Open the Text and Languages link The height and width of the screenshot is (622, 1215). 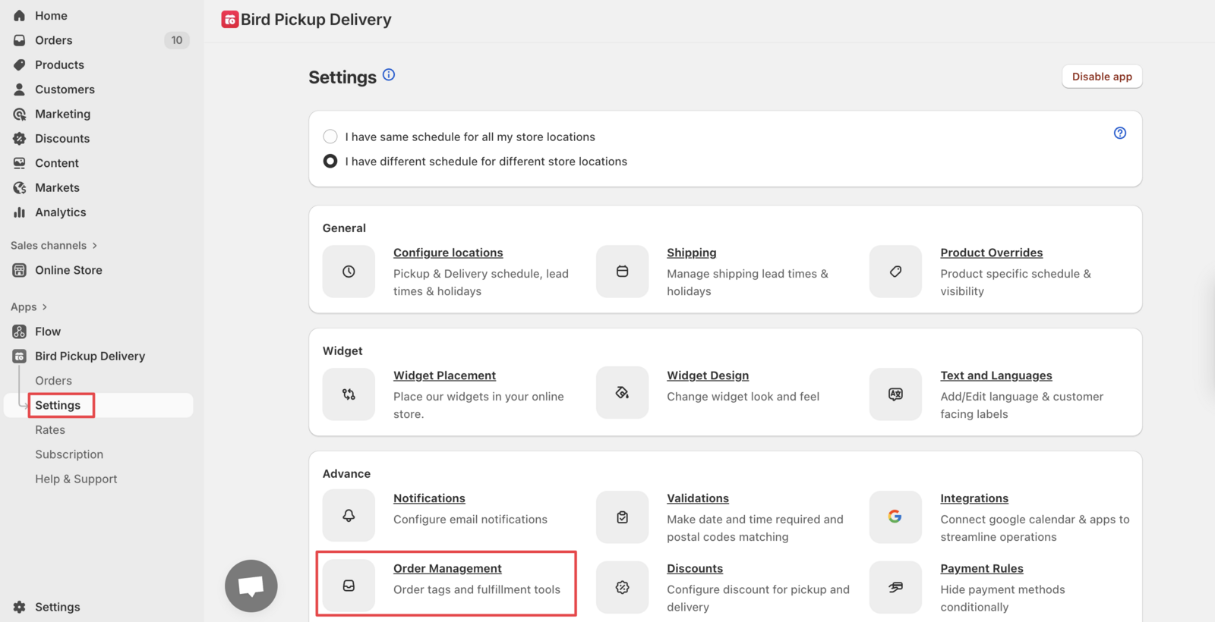(996, 375)
